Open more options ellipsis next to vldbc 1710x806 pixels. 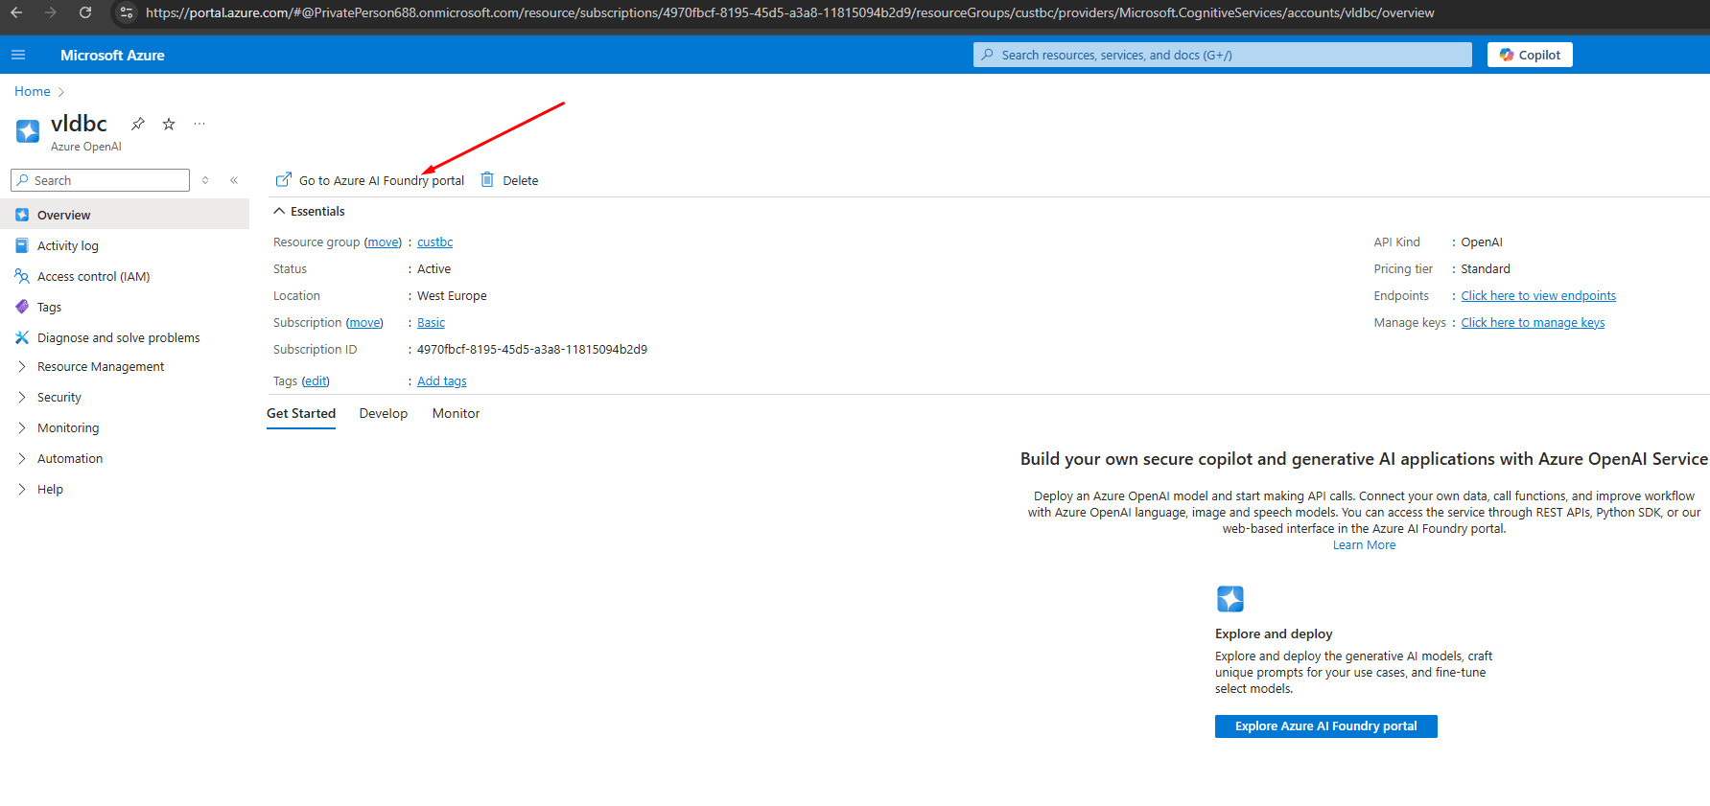pyautogui.click(x=199, y=124)
